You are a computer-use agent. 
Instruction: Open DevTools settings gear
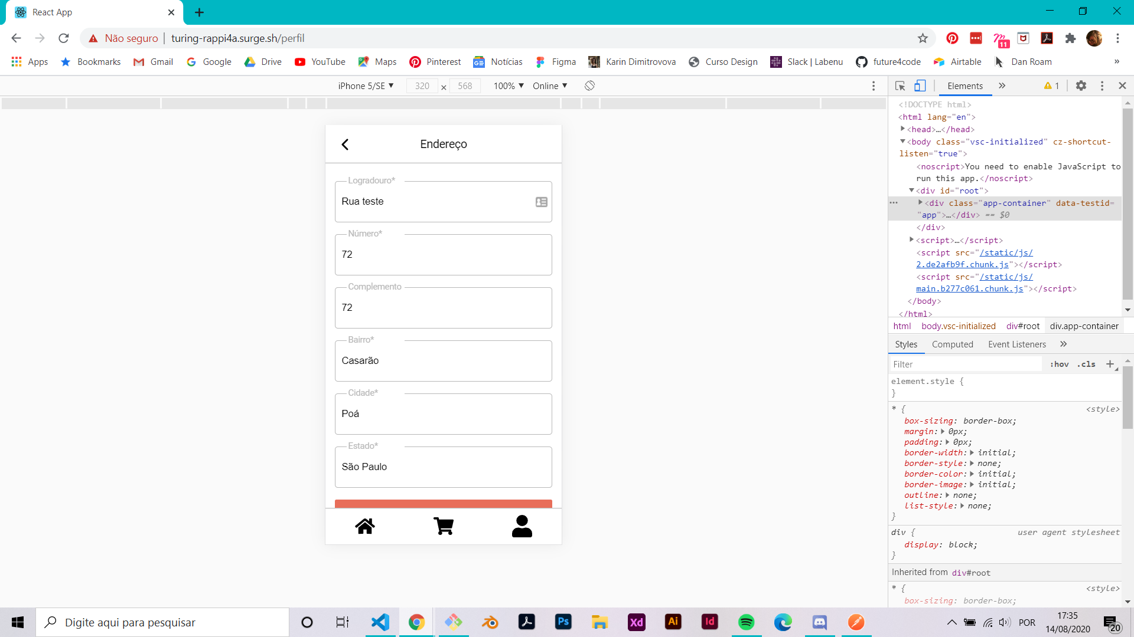click(1081, 86)
